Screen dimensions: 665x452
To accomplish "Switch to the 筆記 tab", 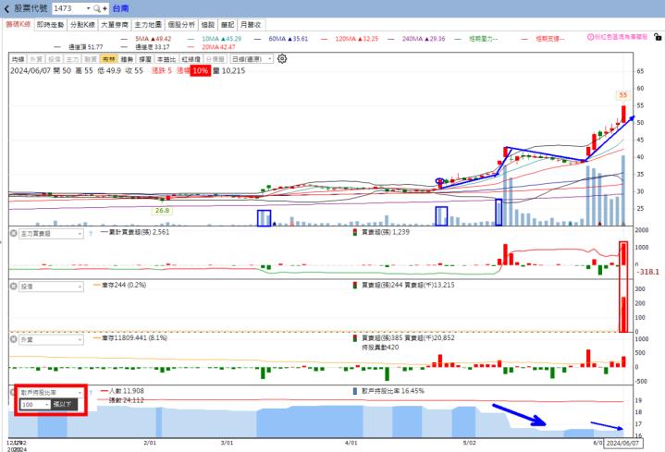I will (x=228, y=25).
